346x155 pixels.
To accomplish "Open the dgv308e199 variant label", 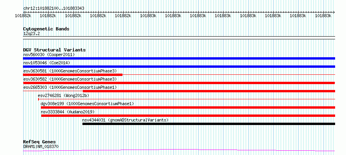I will coord(87,104).
